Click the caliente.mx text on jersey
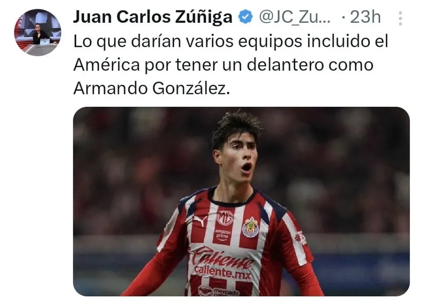The height and width of the screenshot is (305, 424). [222, 272]
